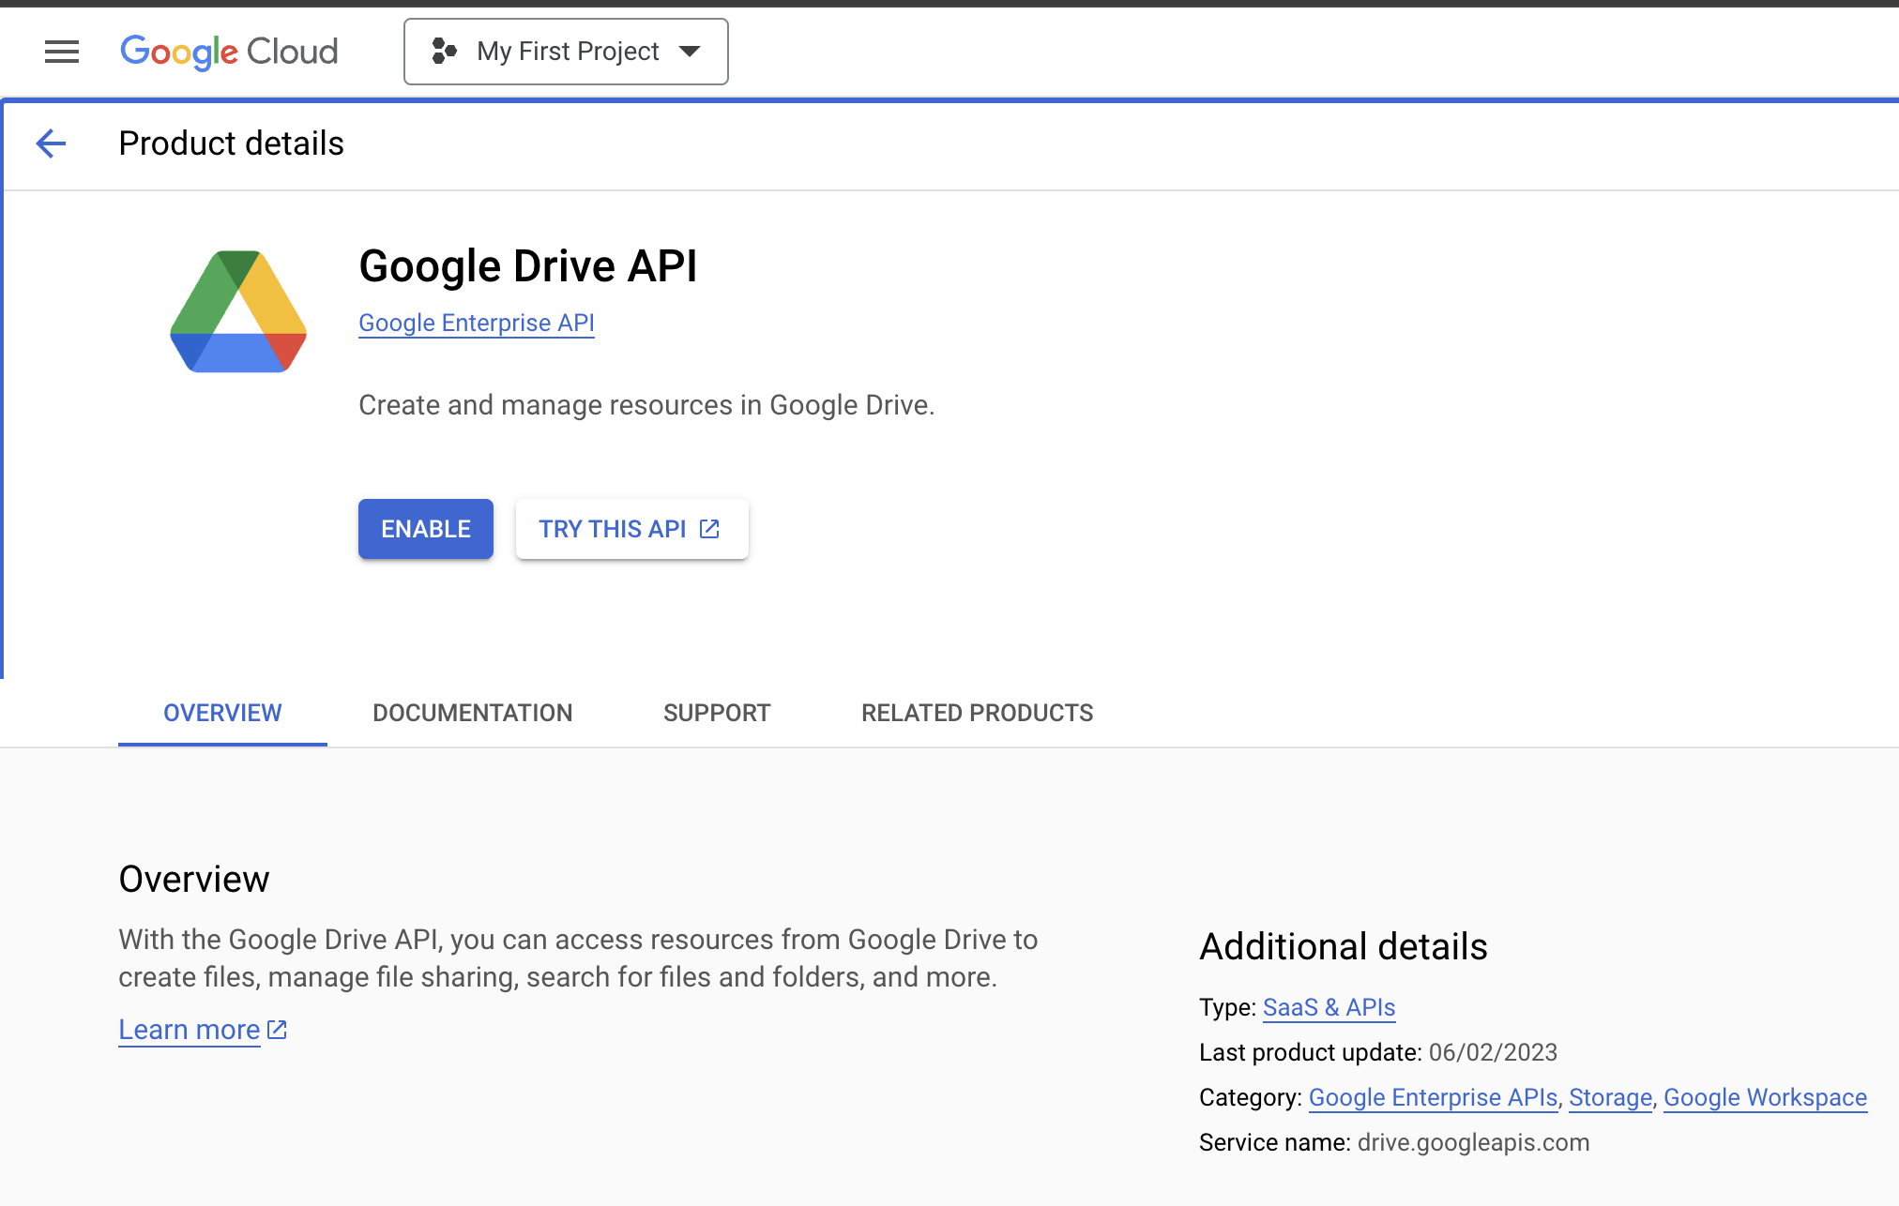
Task: Click the external link icon on TRY THIS API
Action: pos(707,528)
